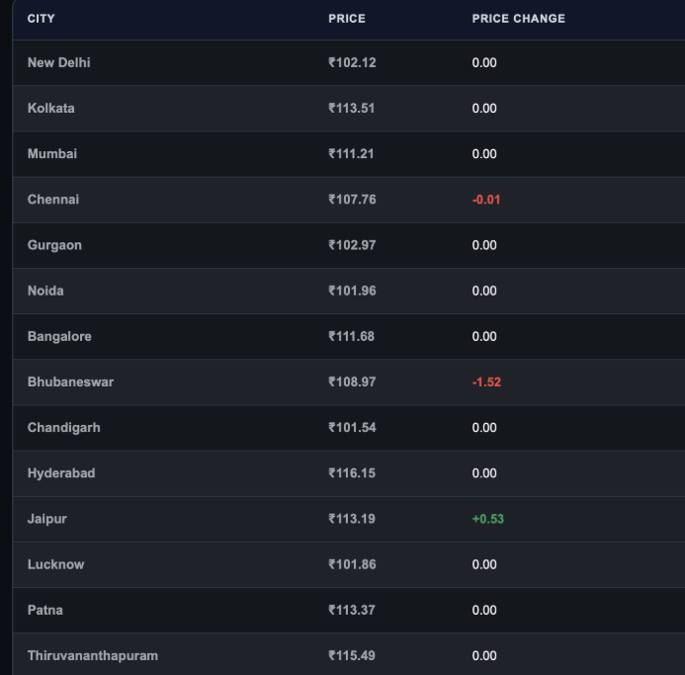The height and width of the screenshot is (675, 685).
Task: Select the CITY column header
Action: (x=42, y=19)
